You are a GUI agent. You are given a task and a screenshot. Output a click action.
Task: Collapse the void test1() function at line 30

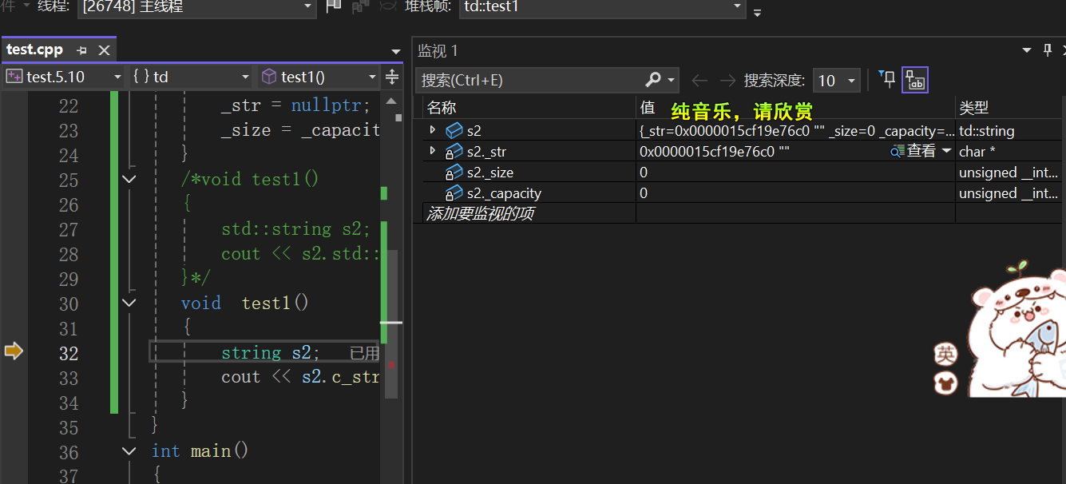click(x=129, y=303)
